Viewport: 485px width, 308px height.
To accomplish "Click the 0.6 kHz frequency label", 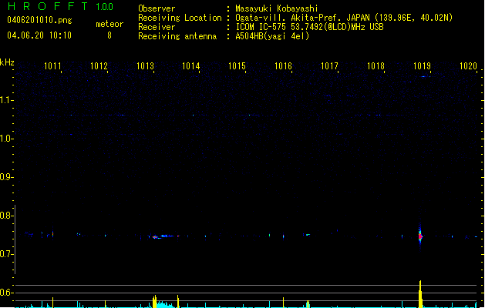I will pos(6,293).
